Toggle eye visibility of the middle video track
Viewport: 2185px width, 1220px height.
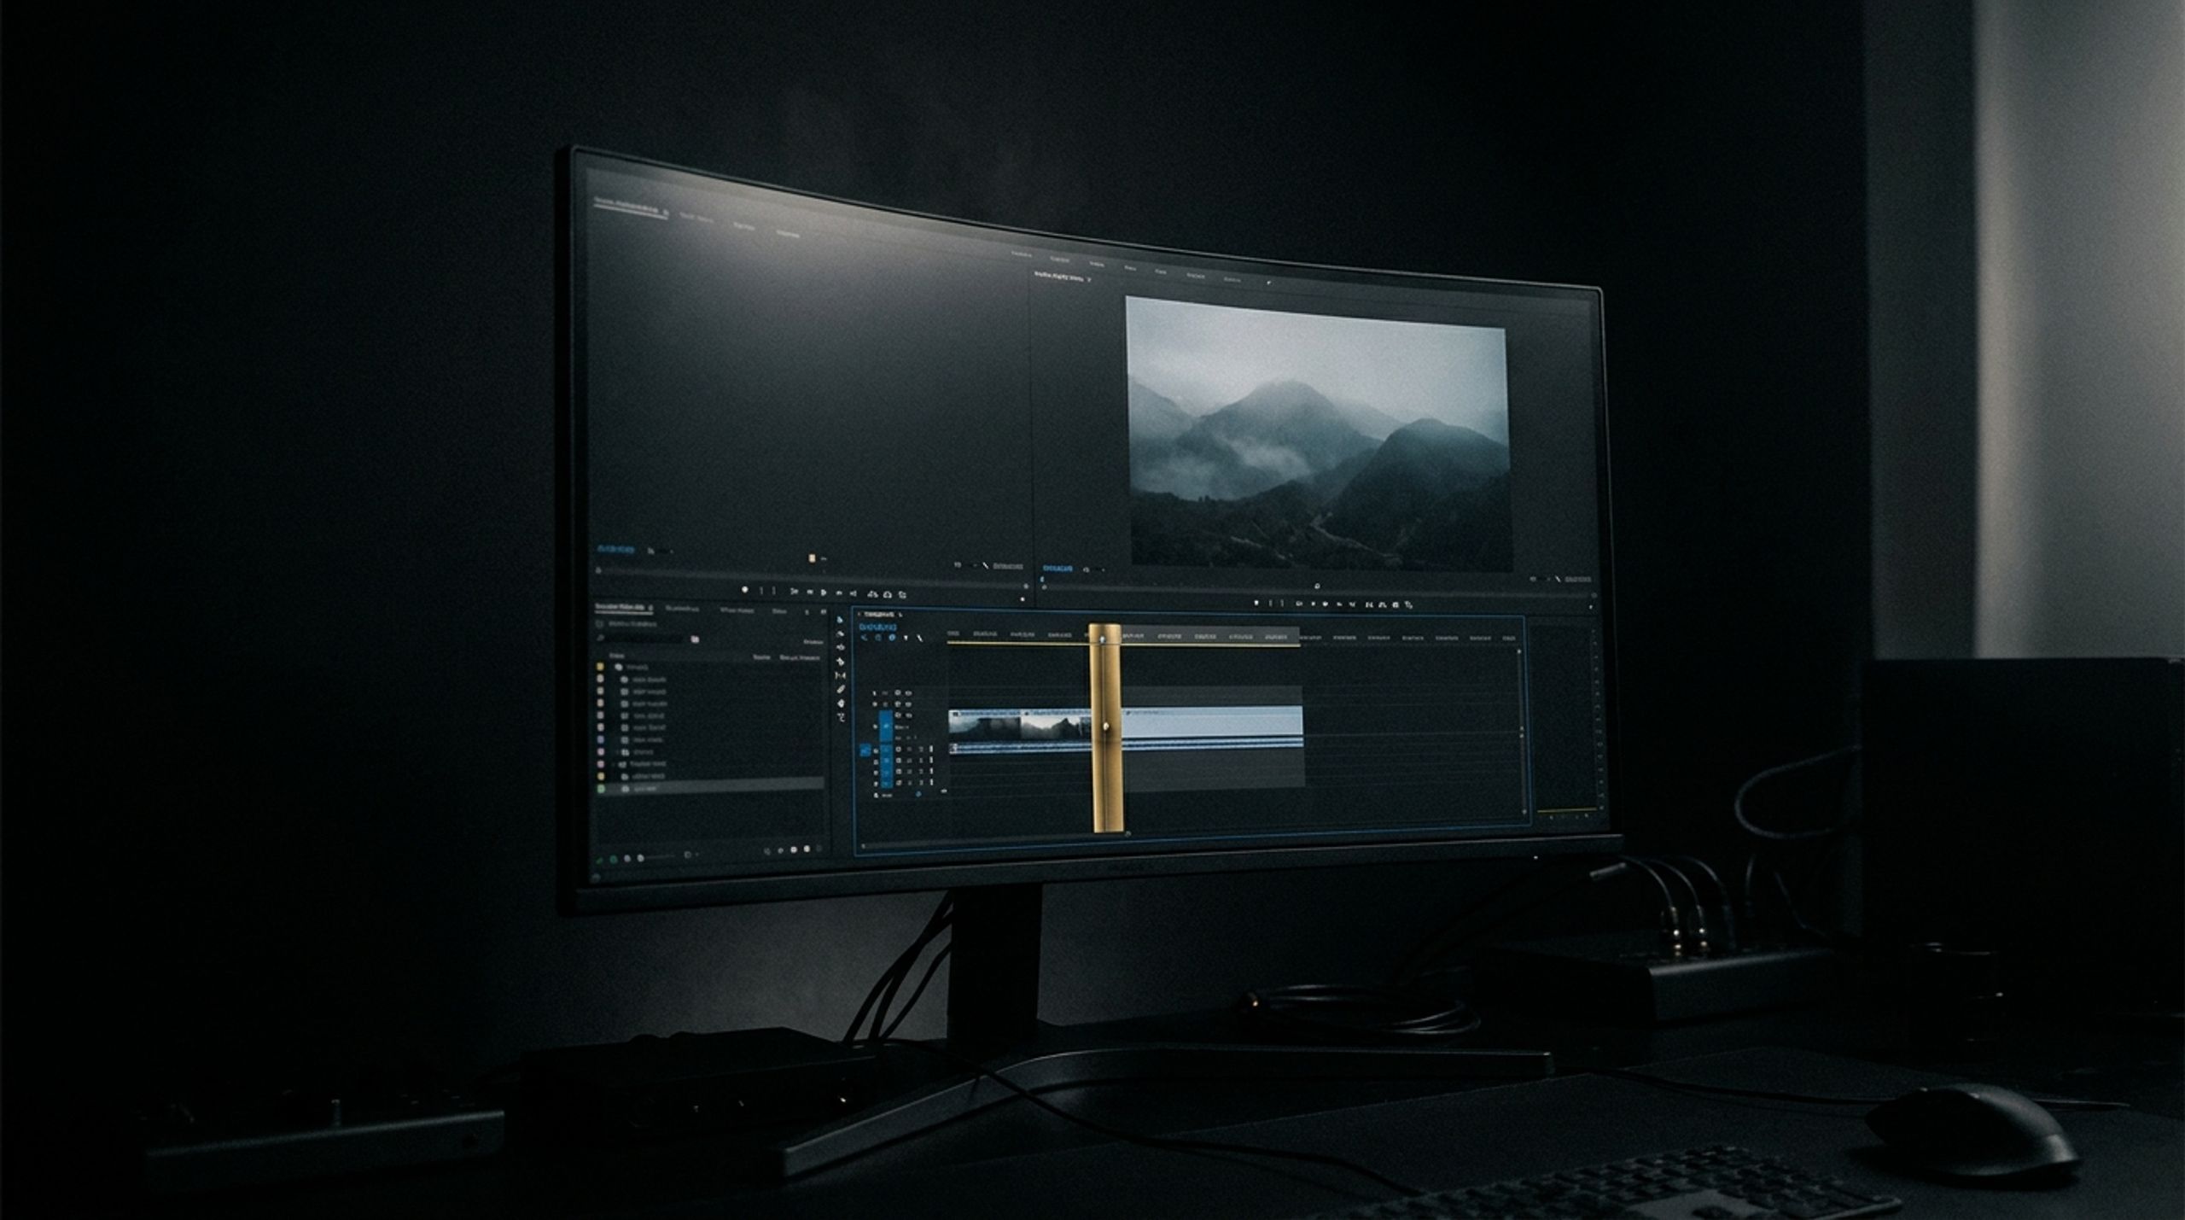coord(908,704)
